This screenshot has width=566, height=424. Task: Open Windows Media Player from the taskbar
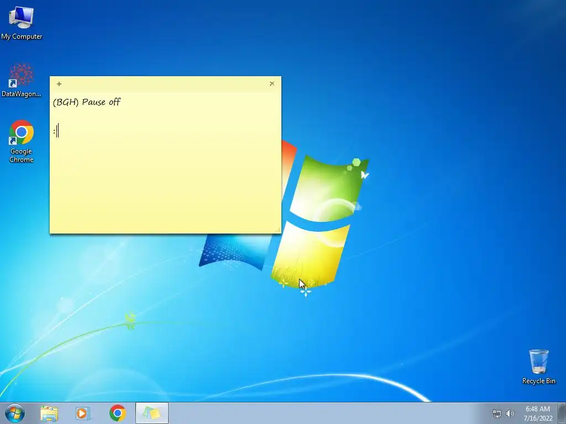click(x=83, y=413)
